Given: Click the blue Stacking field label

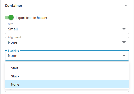Looking at the screenshot, I should (13, 51).
